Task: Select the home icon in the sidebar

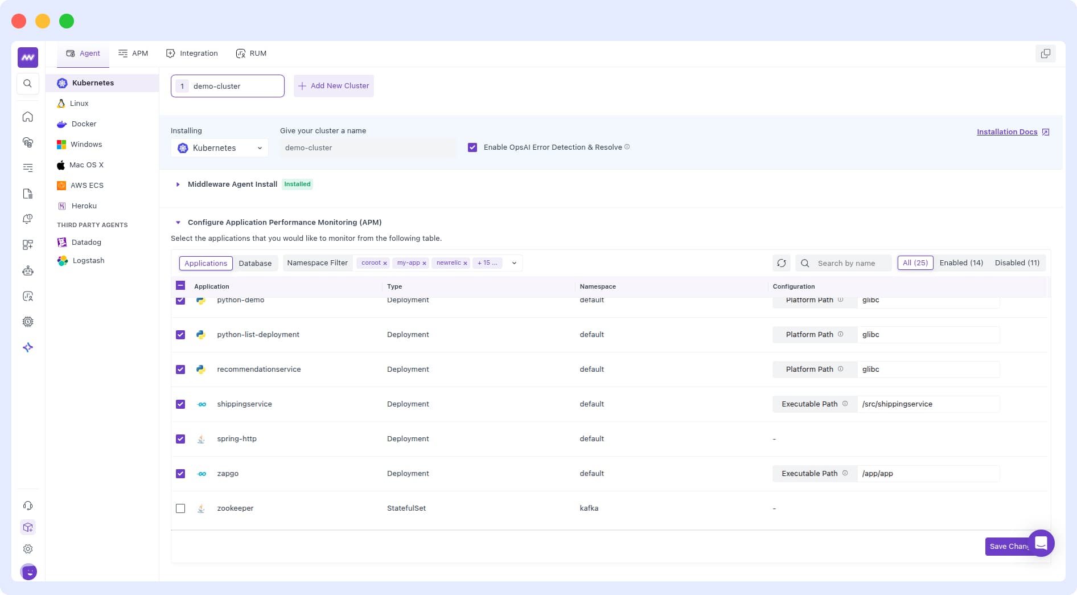Action: [x=27, y=116]
